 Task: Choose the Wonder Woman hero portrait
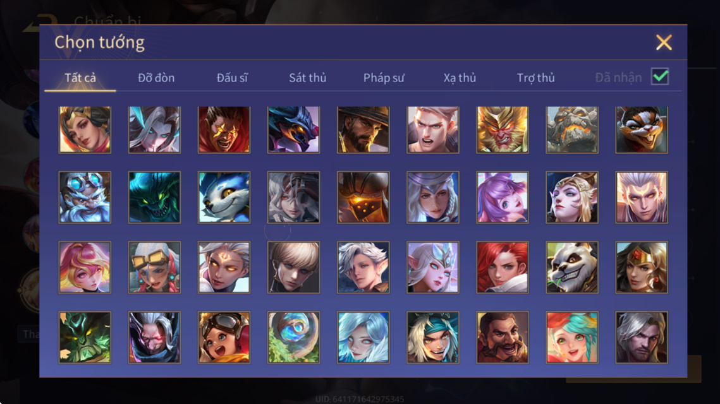click(642, 268)
